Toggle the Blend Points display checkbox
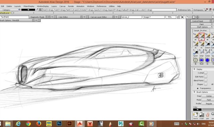214x127 pixels. pyautogui.click(x=206, y=80)
